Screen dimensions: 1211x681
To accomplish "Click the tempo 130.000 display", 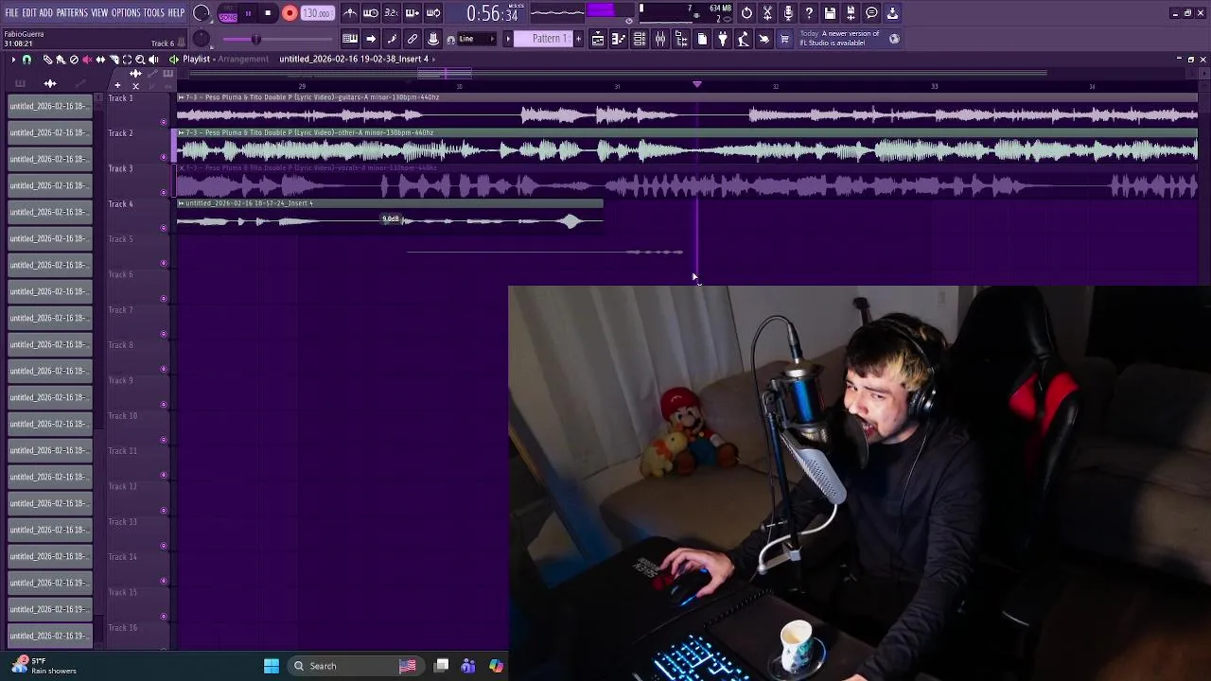I will (317, 13).
